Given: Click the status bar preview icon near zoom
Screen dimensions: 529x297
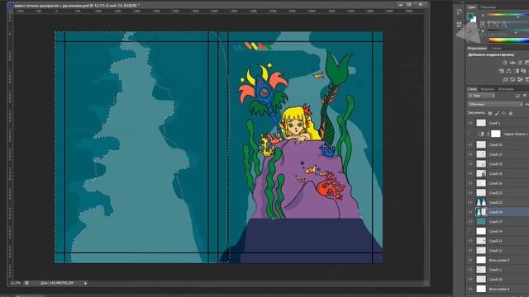Looking at the screenshot, I should pyautogui.click(x=26, y=283).
